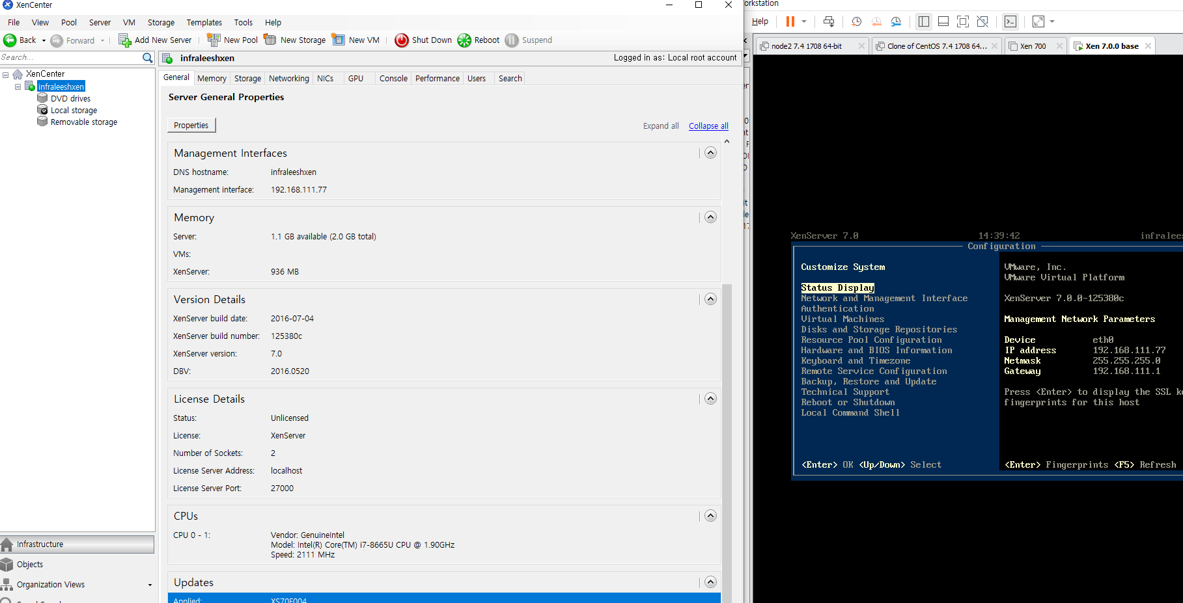Select DVD drives in tree
Viewport: 1183px width, 603px height.
tap(70, 99)
